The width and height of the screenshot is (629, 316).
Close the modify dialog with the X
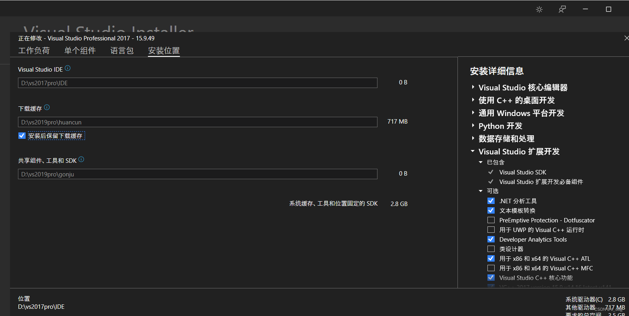(626, 38)
